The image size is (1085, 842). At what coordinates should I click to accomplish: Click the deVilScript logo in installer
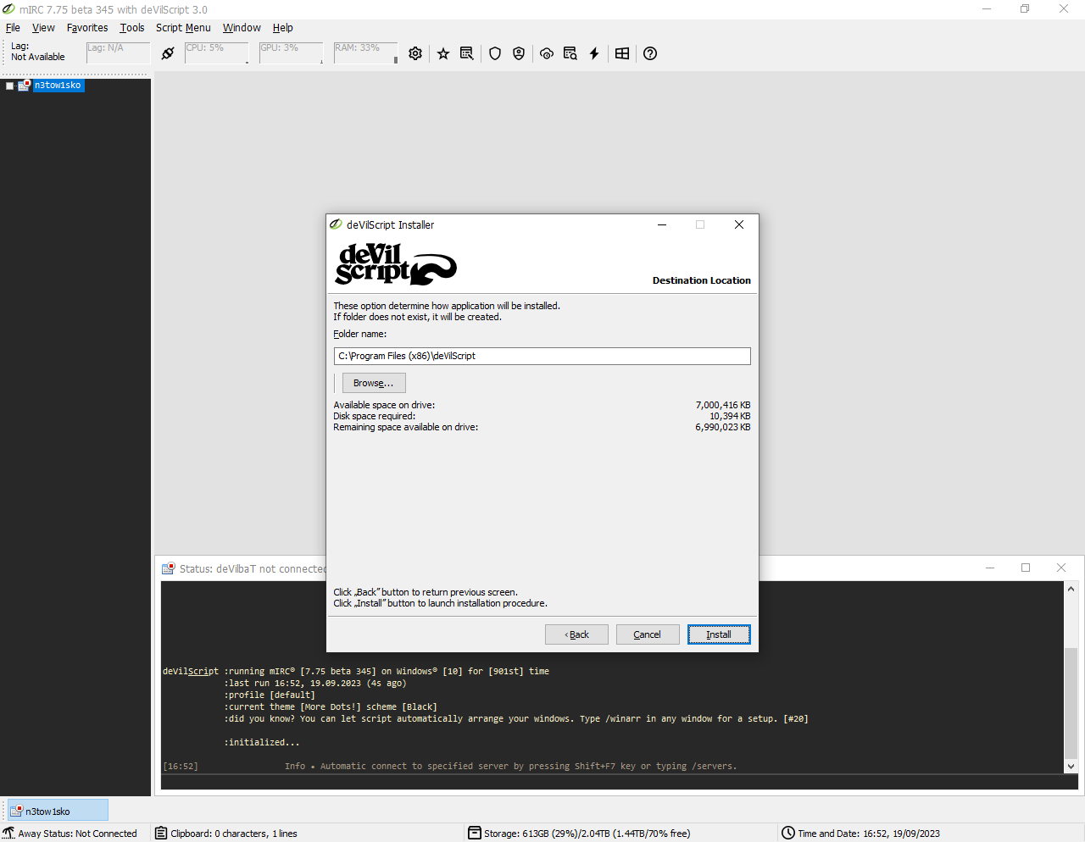(396, 264)
